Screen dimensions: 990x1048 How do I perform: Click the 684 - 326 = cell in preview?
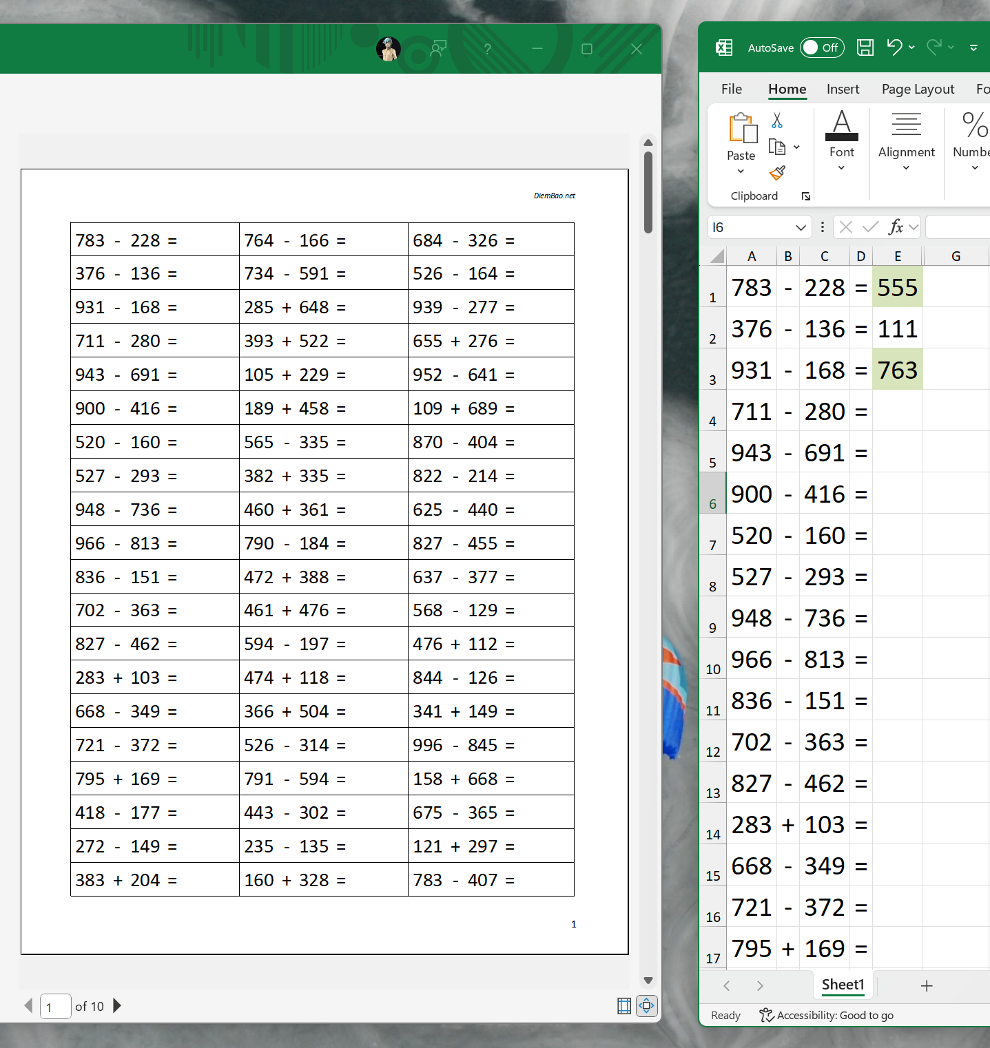pos(491,240)
